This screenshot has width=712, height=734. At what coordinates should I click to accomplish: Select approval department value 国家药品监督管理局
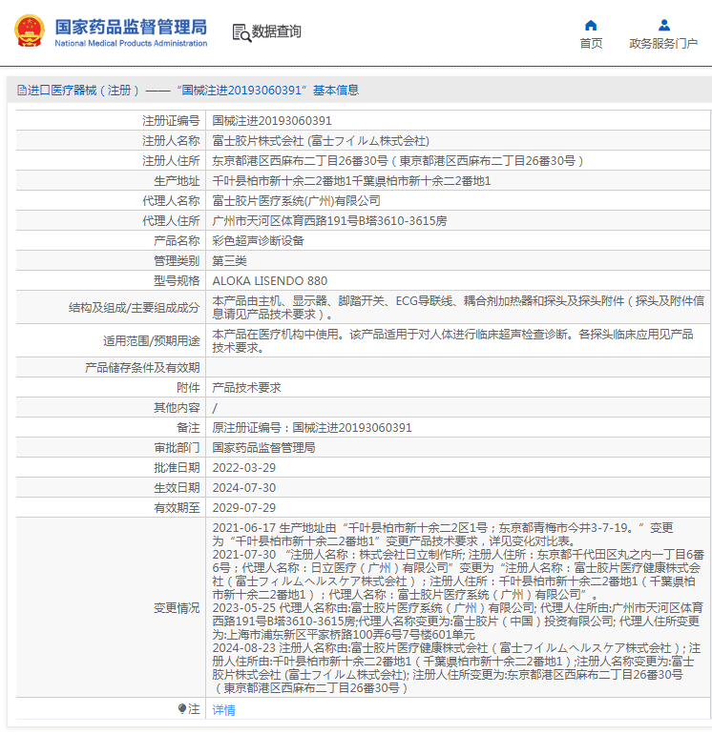tap(263, 448)
